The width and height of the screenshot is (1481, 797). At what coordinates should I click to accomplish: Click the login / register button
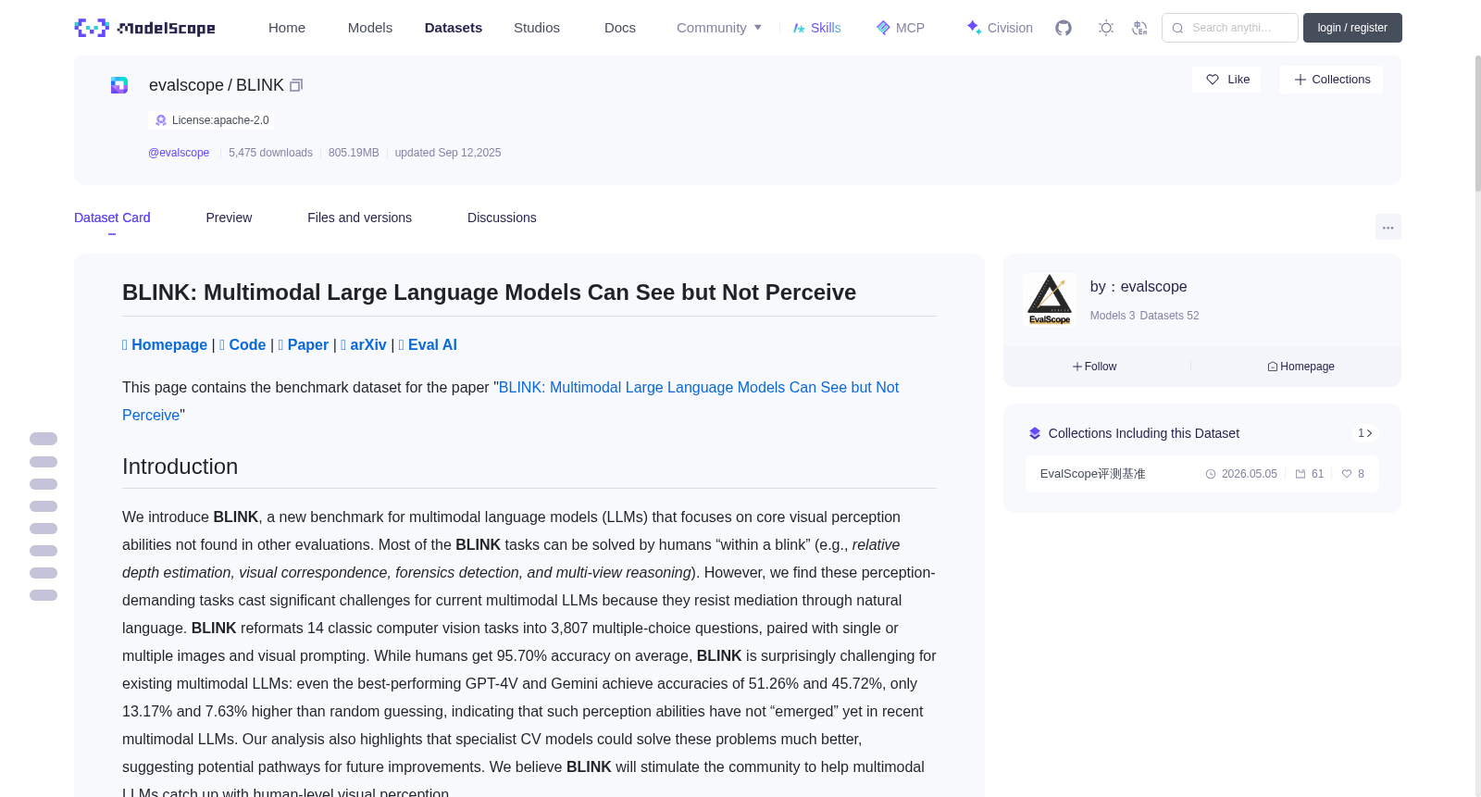click(1352, 28)
